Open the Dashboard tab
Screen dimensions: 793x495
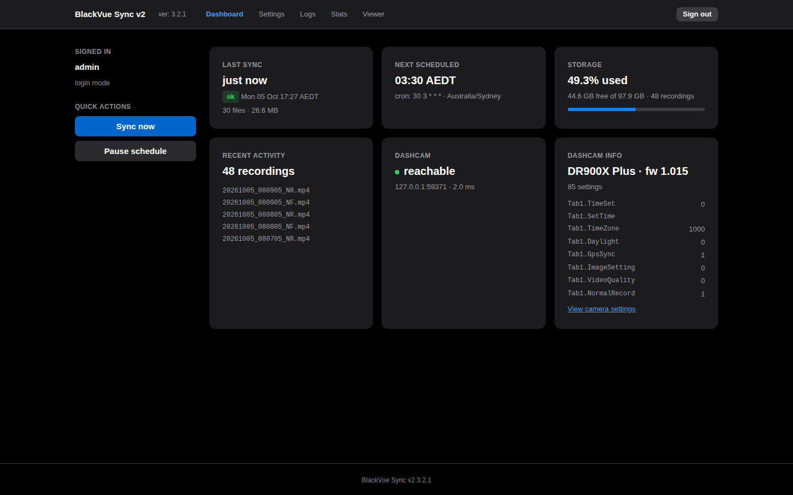pos(224,14)
